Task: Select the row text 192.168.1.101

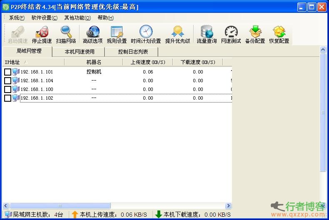Action: click(37, 72)
